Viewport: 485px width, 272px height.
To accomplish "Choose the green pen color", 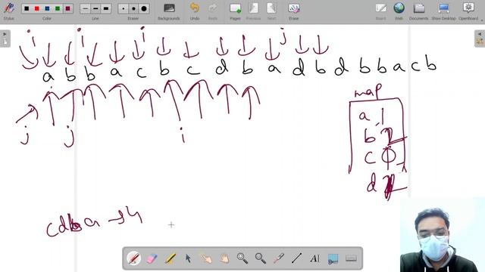I will [x=58, y=8].
